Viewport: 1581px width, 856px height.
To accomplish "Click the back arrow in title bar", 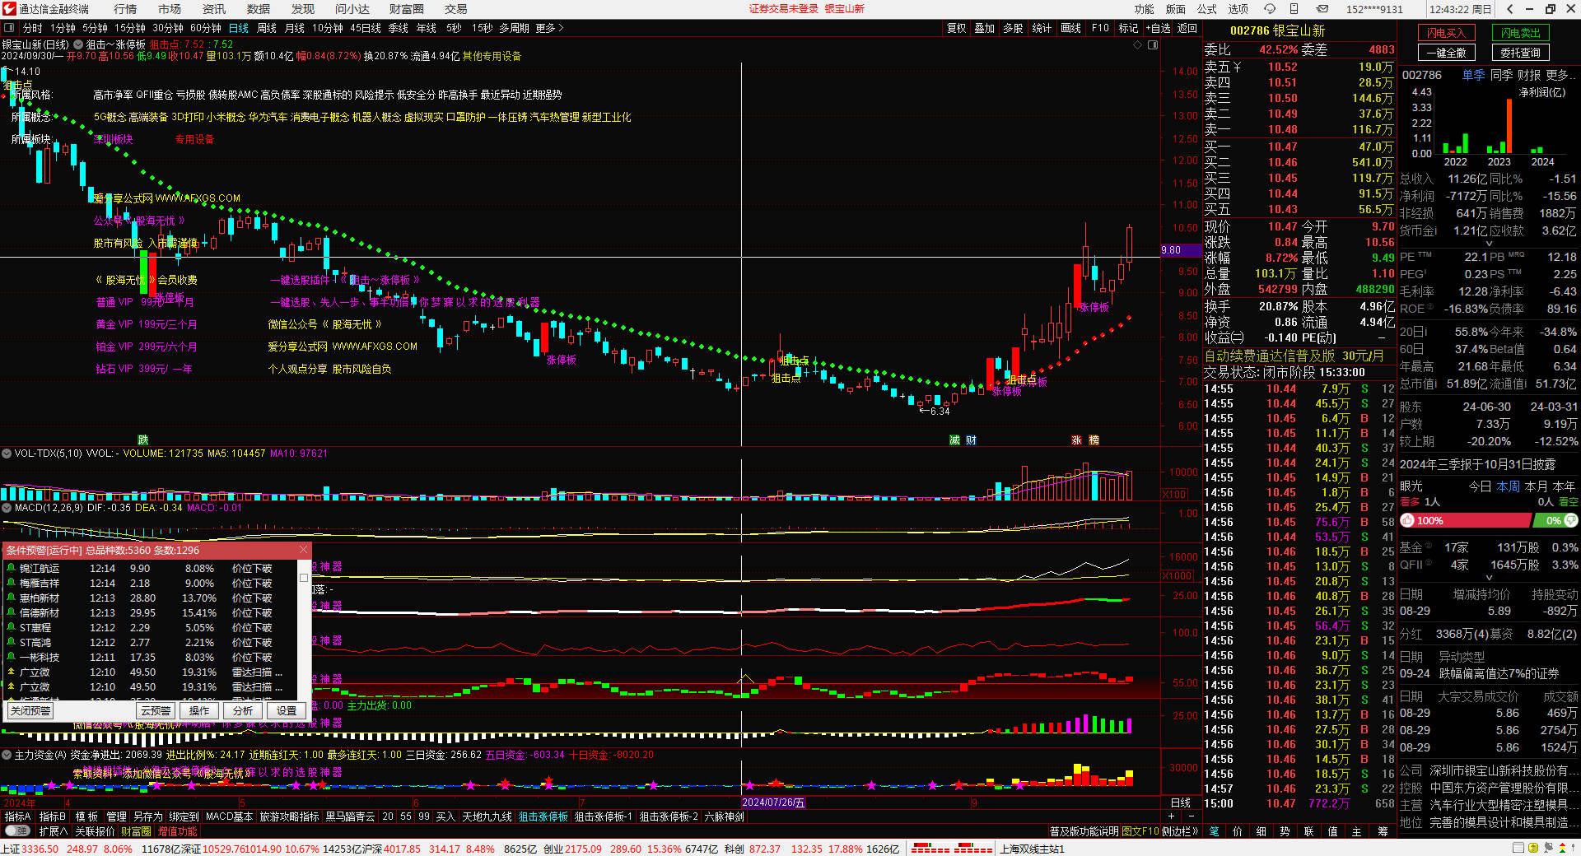I will click(x=1509, y=9).
